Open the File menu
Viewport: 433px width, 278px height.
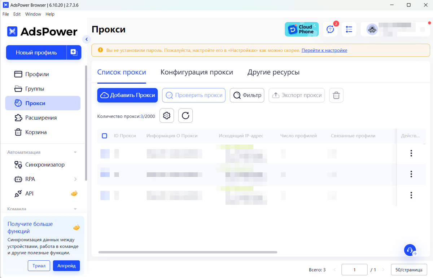[6, 14]
